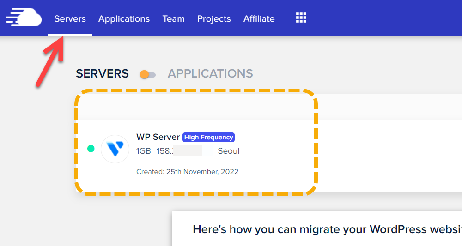Click the Cloudways cloud logo
This screenshot has width=462, height=246.
(24, 18)
